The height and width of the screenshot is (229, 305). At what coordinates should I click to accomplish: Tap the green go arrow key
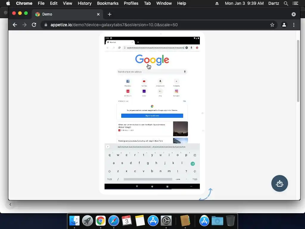click(x=193, y=164)
